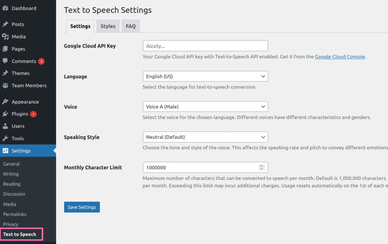Switch to the FAQ tab
This screenshot has width=388, height=244.
131,26
